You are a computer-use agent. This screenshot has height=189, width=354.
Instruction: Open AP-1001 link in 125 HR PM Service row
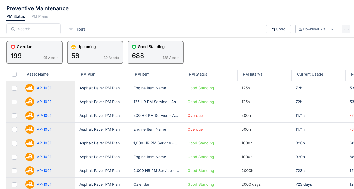click(x=44, y=102)
